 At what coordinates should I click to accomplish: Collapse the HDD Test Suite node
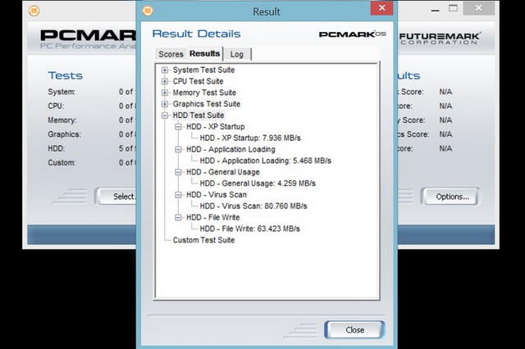[x=164, y=116]
